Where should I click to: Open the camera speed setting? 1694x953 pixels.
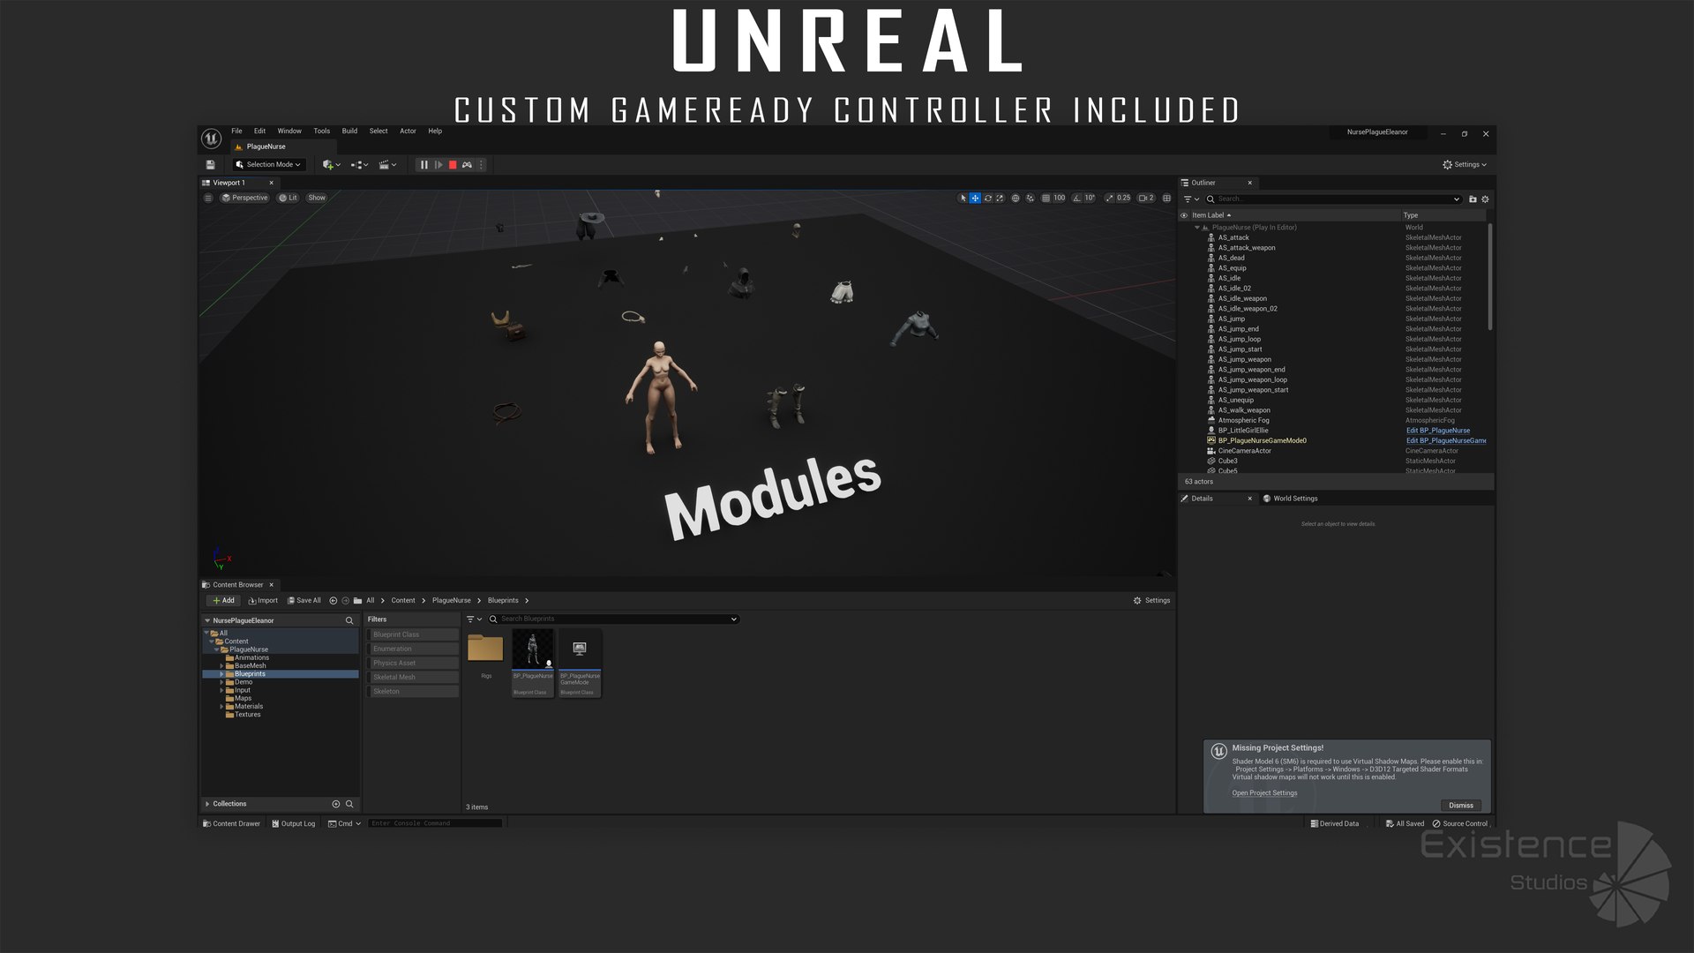pos(1146,199)
